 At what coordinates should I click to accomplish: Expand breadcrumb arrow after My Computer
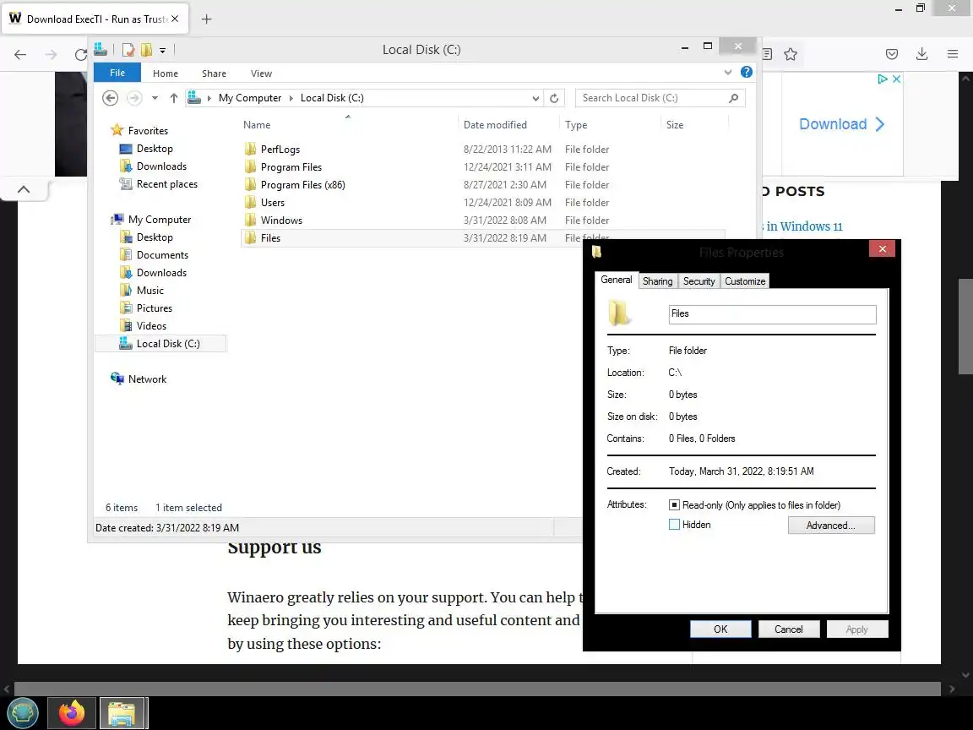(291, 98)
